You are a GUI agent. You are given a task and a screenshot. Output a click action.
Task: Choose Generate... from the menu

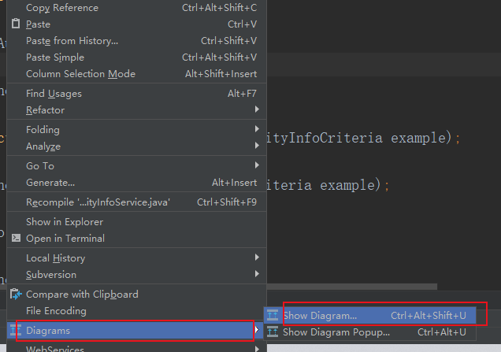(x=137, y=183)
